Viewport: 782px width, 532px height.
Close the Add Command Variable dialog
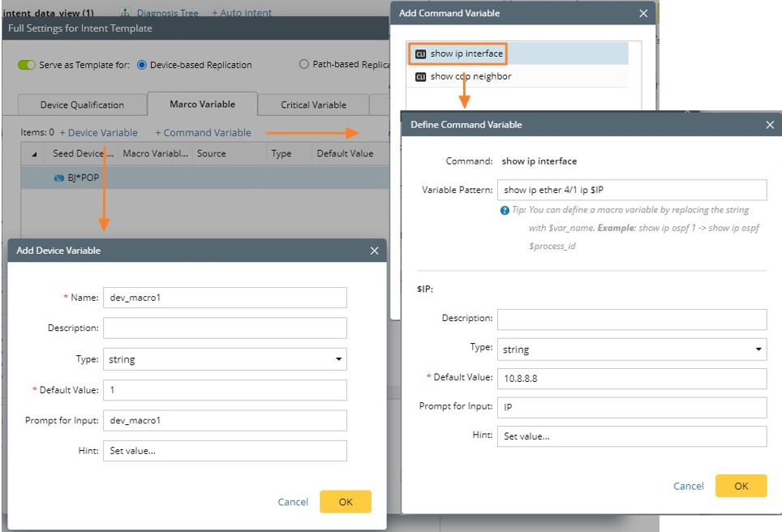pos(643,13)
